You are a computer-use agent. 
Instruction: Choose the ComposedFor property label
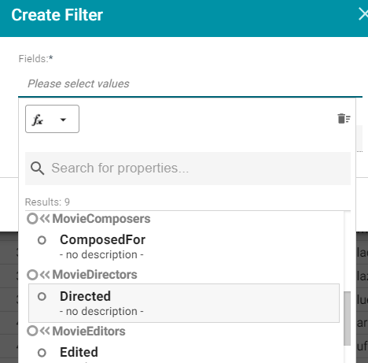(x=102, y=239)
